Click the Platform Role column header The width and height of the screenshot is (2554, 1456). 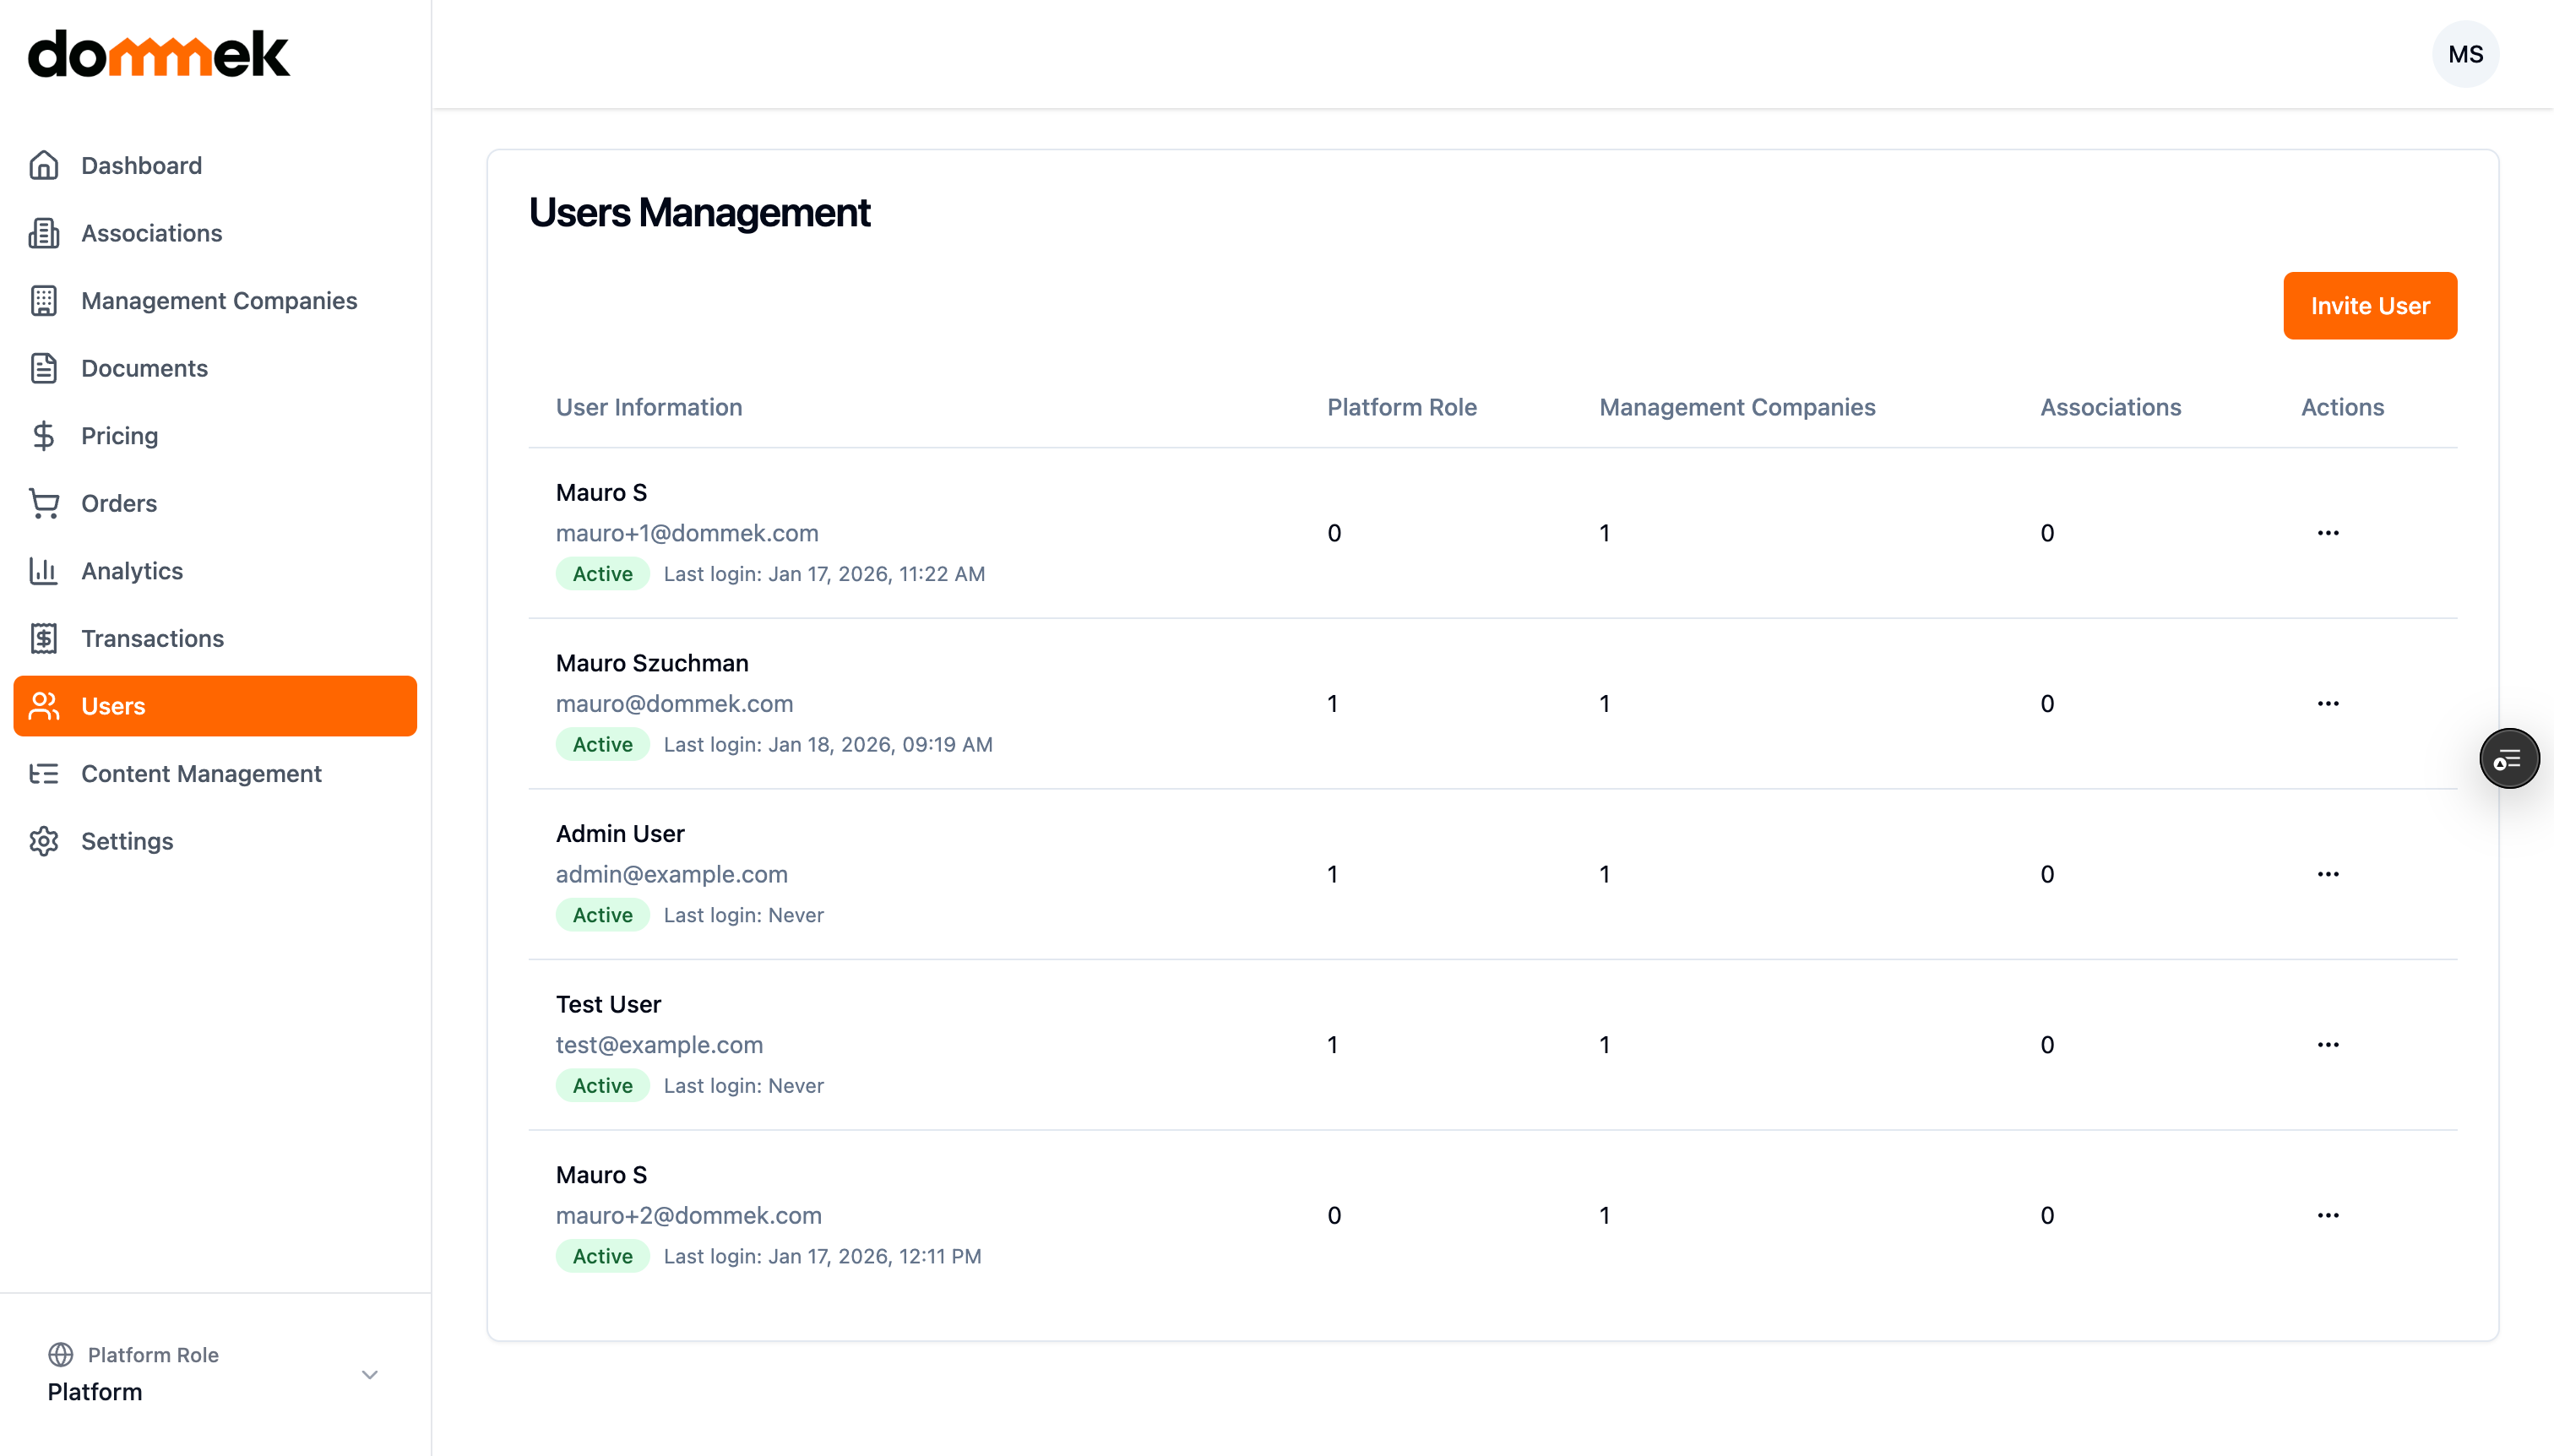(x=1402, y=407)
